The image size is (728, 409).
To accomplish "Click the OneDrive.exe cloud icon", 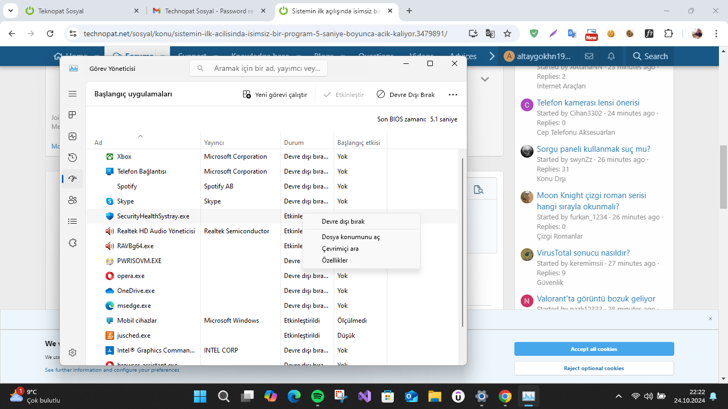I will coord(109,291).
